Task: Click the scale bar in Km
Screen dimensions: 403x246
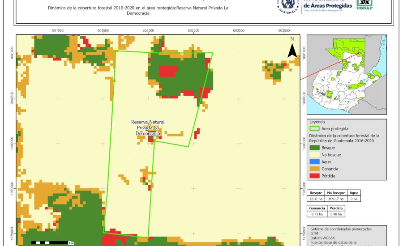Action: 52,242
